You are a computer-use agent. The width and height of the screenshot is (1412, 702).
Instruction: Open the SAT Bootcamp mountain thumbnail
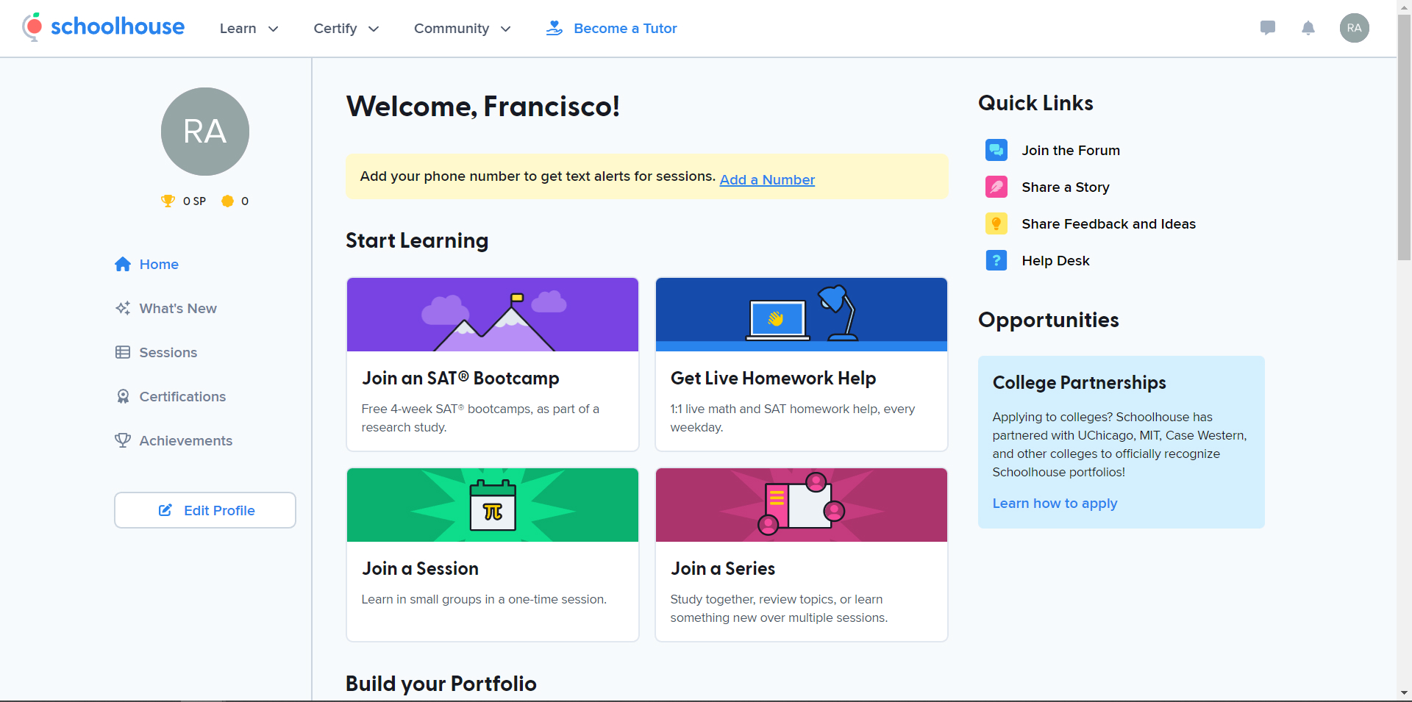[x=493, y=315]
